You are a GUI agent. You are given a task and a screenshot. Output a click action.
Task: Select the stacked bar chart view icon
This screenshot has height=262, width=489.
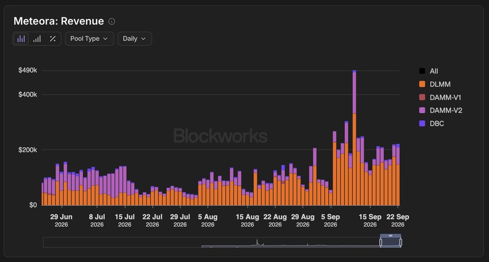(21, 39)
